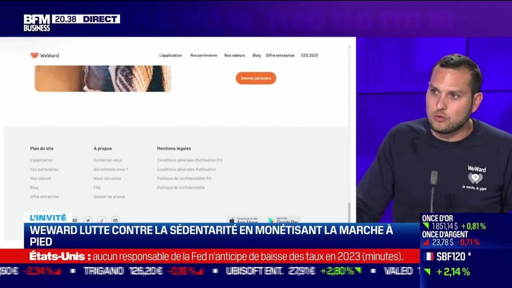Click the À propos heading
Image resolution: width=512 pixels, height=288 pixels.
tap(103, 148)
